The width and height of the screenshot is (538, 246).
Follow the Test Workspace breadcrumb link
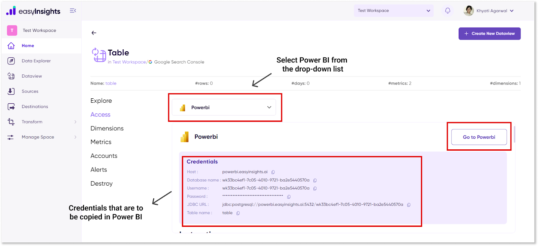129,62
